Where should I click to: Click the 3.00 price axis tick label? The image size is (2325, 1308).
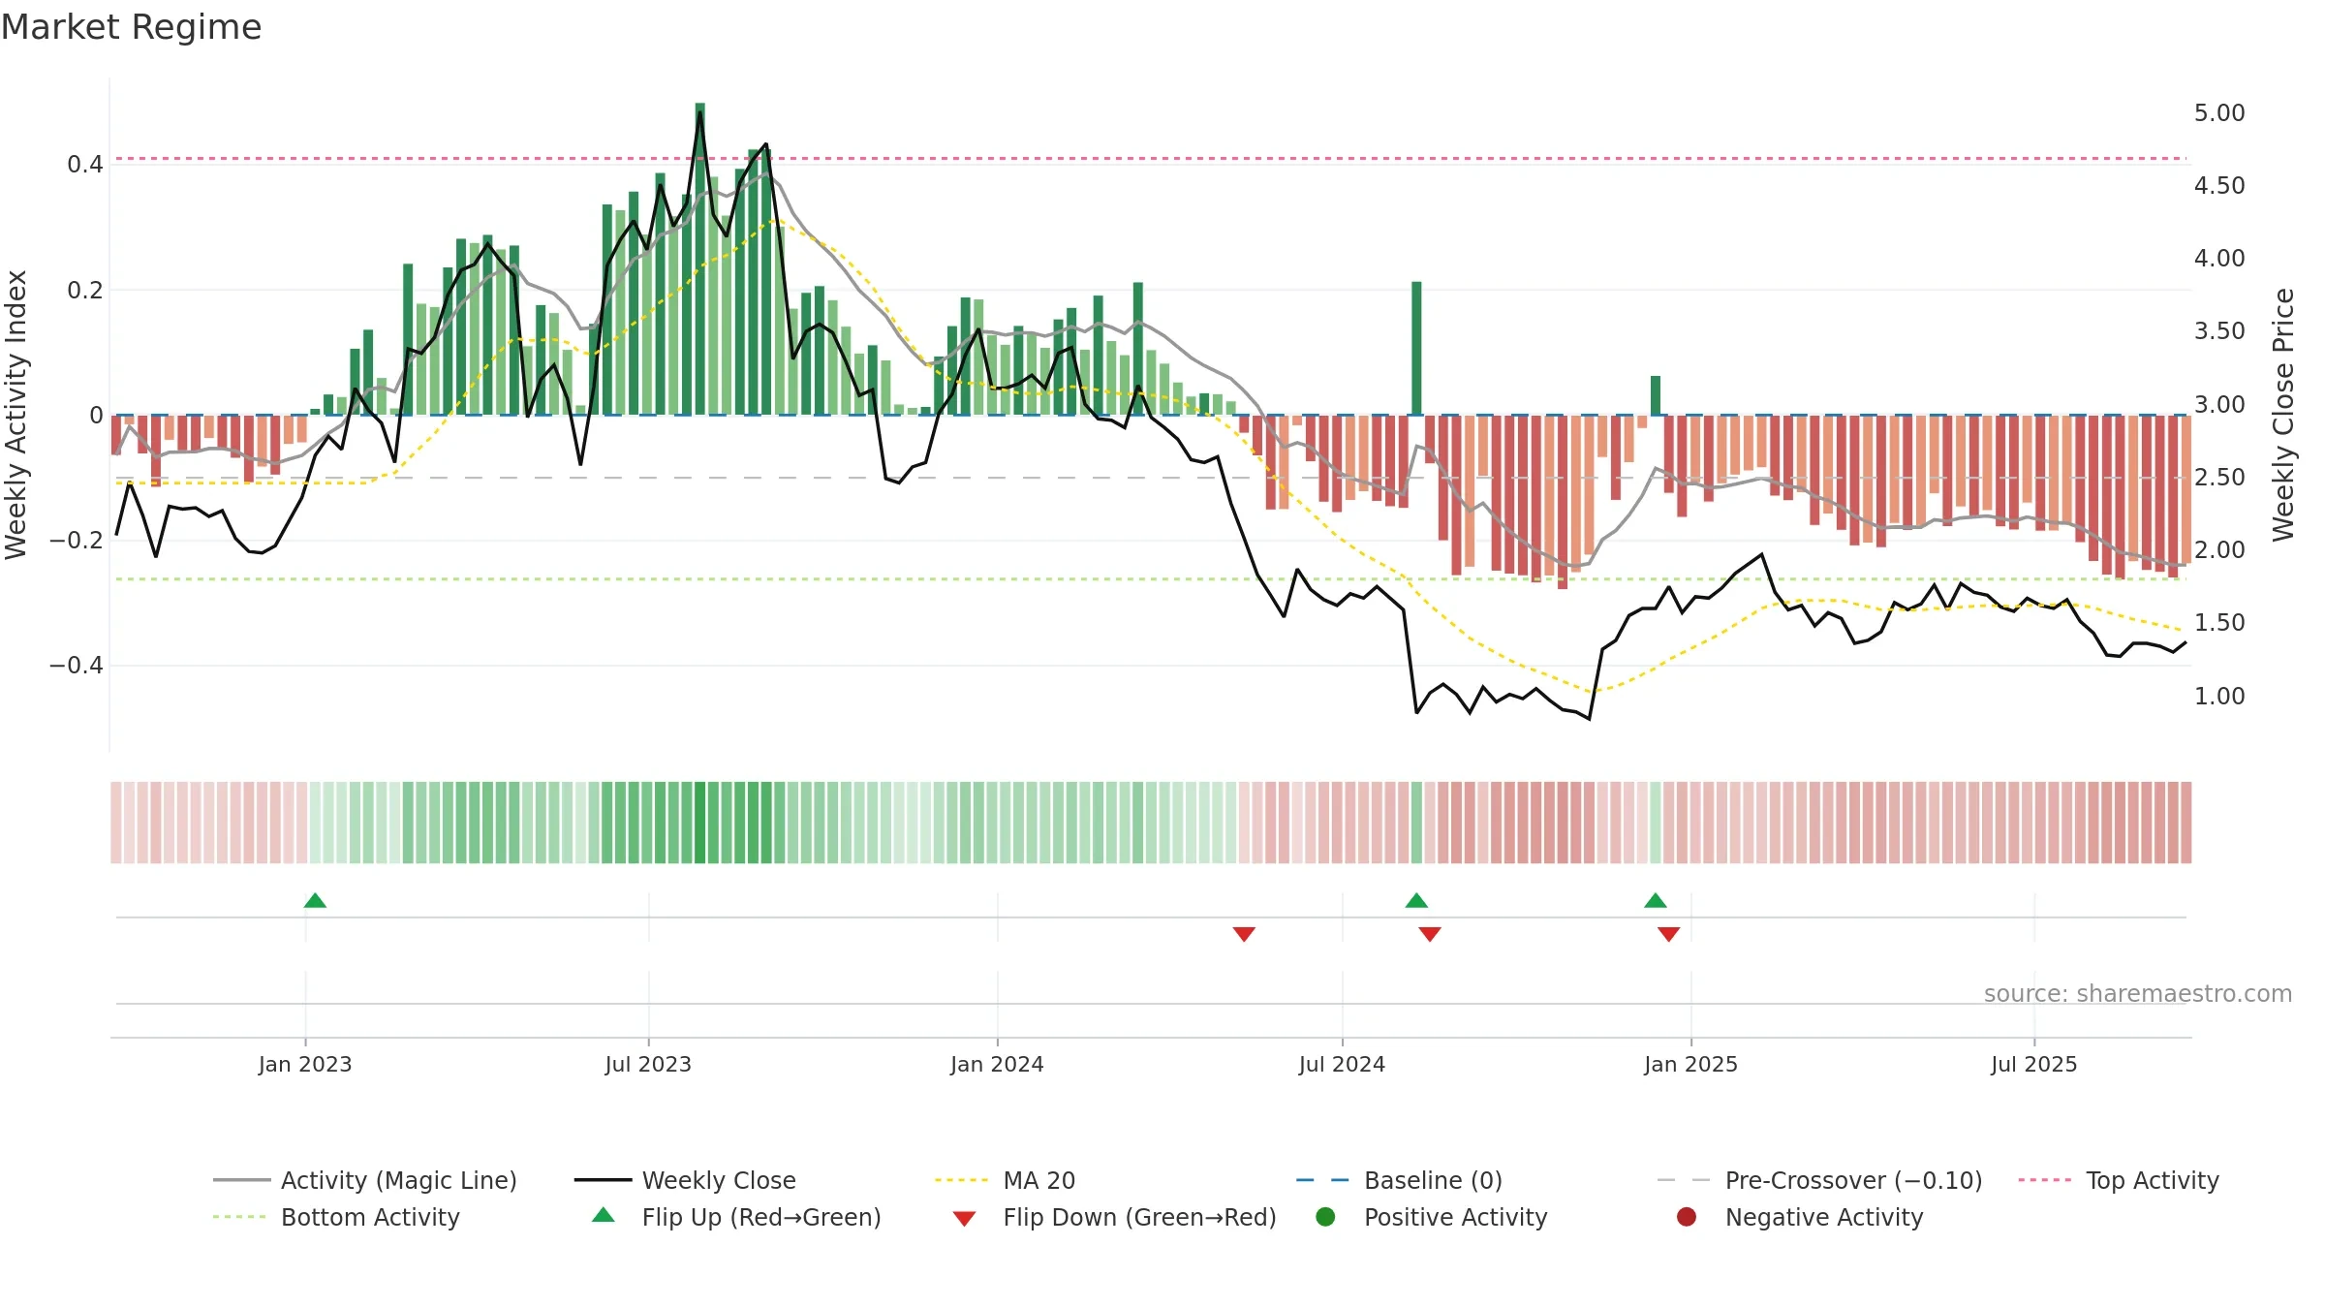(x=2219, y=405)
